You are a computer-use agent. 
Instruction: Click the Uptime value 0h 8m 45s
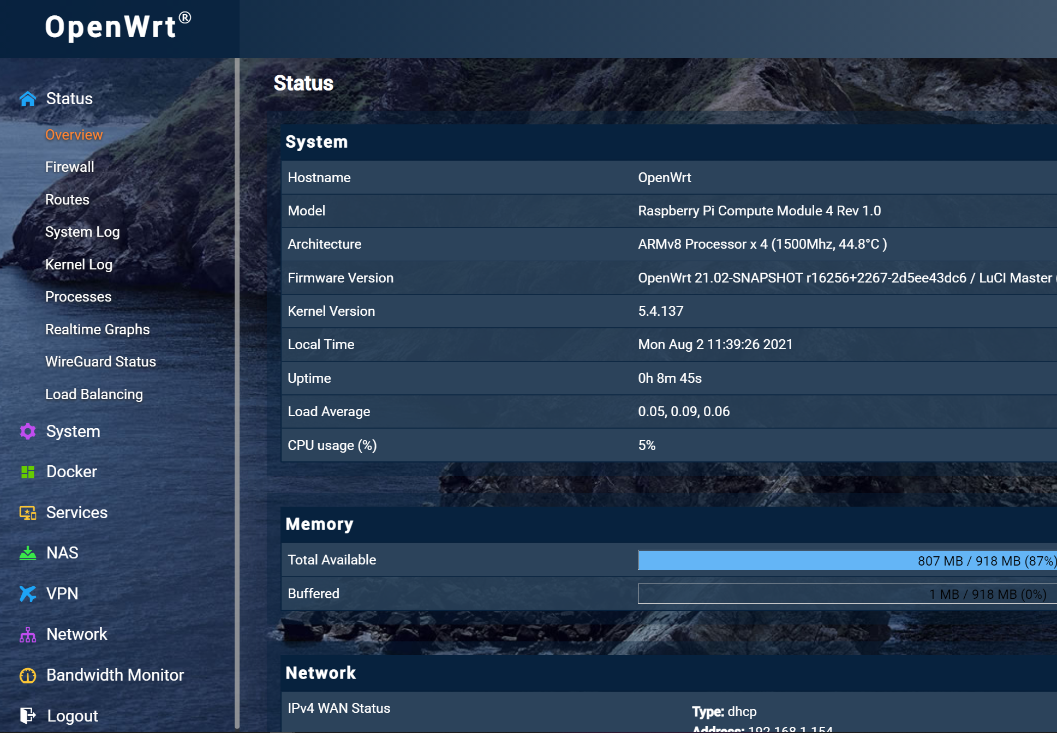pos(670,378)
